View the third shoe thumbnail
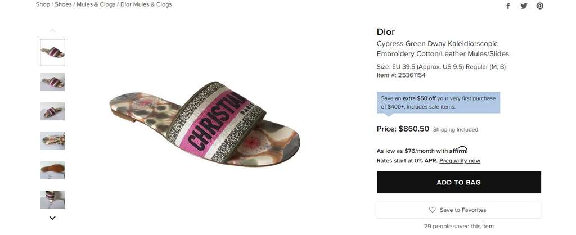Viewport: 576px width, 235px height. click(52, 111)
